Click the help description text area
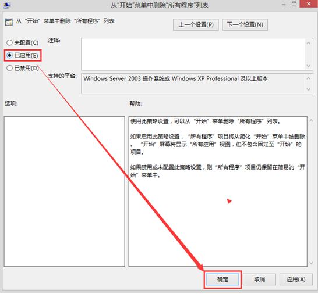This screenshot has width=318, height=294. point(218,191)
